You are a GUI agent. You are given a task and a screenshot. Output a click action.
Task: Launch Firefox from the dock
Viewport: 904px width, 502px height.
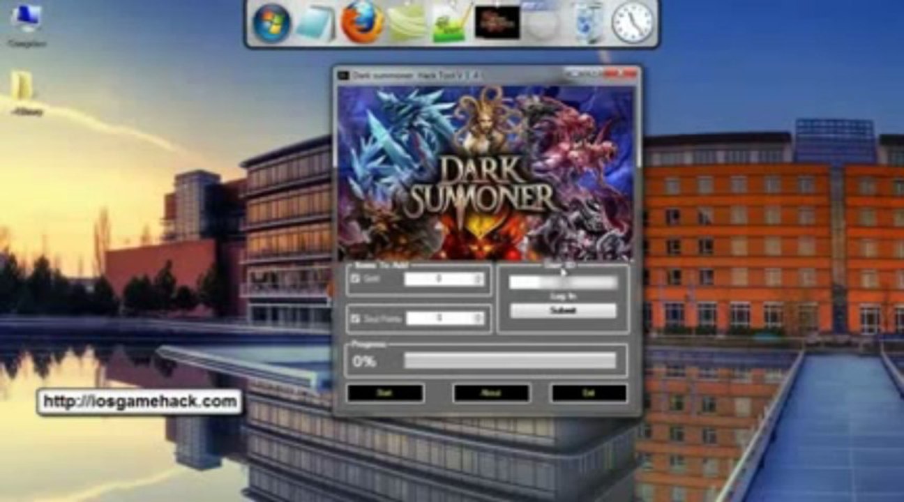tap(362, 22)
